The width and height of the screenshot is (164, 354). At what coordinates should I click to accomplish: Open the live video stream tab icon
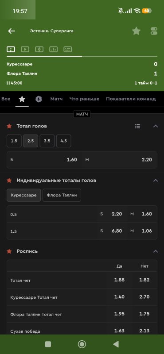tap(25, 49)
